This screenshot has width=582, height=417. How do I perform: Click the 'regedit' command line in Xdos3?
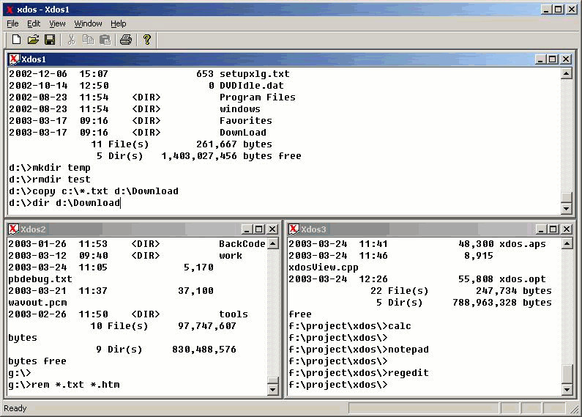tap(359, 373)
